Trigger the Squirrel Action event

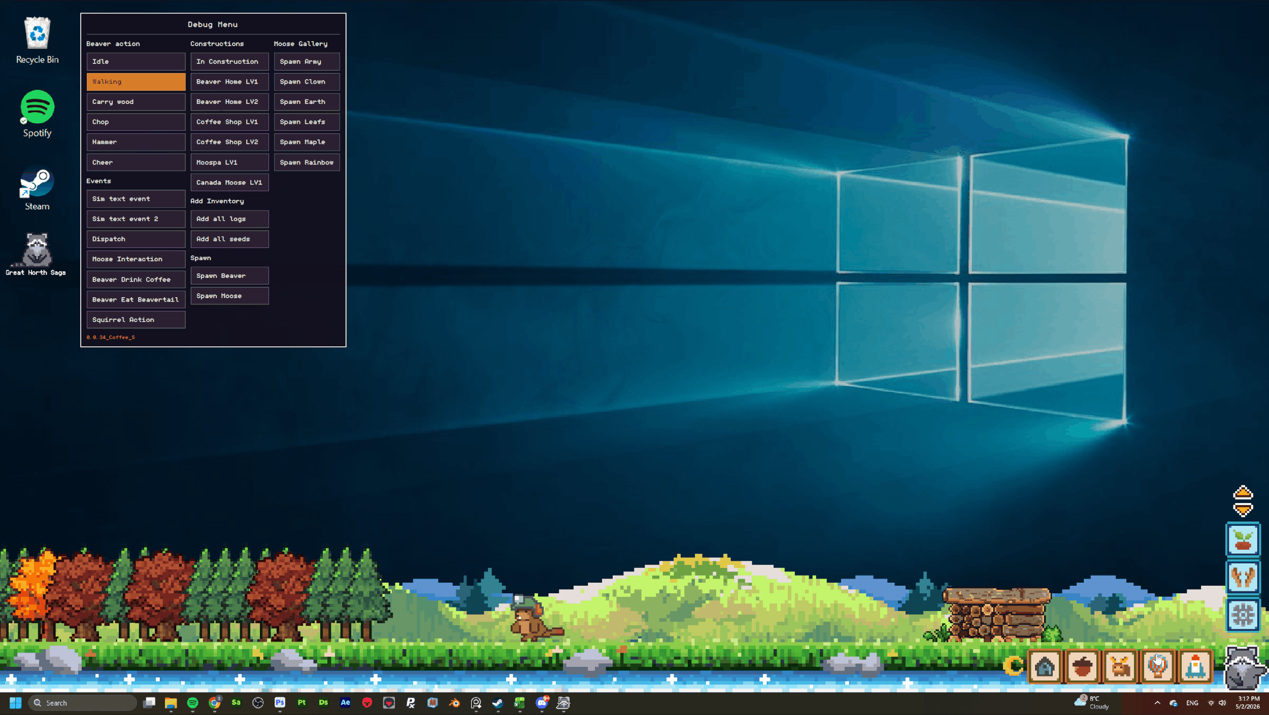136,319
